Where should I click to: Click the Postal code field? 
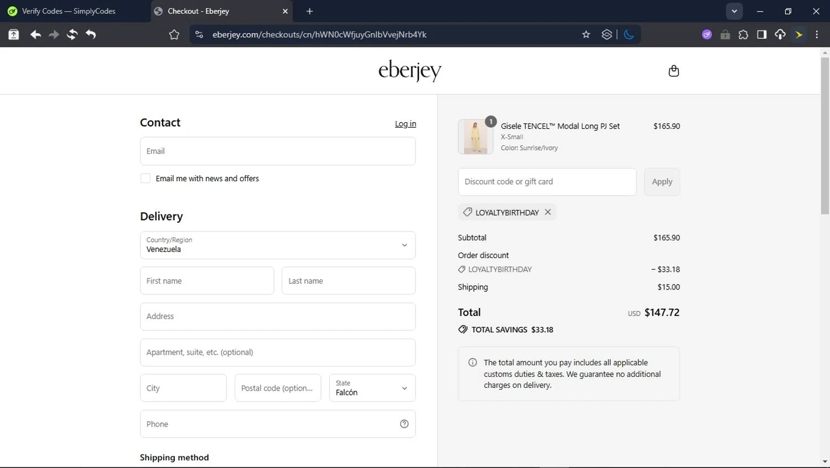(278, 388)
